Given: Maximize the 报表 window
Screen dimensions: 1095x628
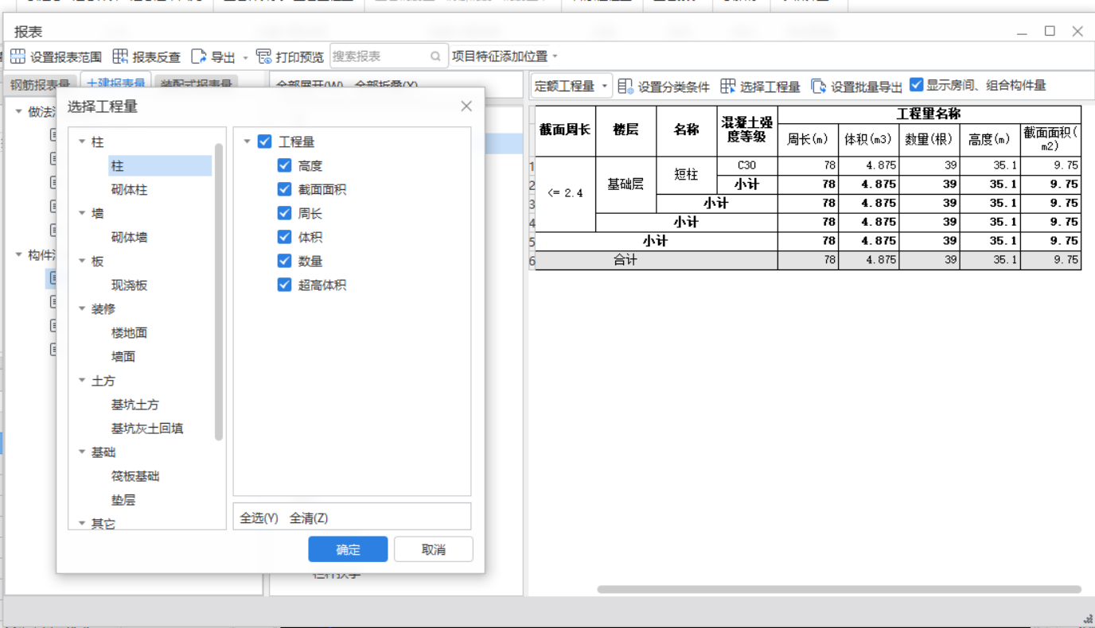Looking at the screenshot, I should pyautogui.click(x=1050, y=31).
